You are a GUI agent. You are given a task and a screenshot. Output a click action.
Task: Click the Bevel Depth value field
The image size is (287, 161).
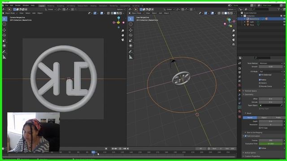271,121
